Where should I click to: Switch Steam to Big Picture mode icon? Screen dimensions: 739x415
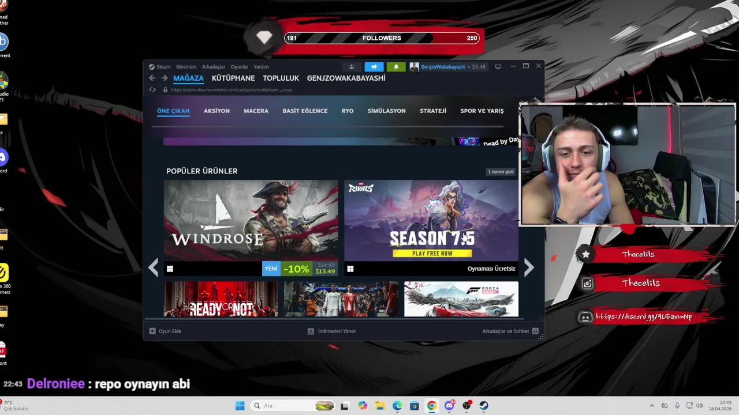point(498,67)
